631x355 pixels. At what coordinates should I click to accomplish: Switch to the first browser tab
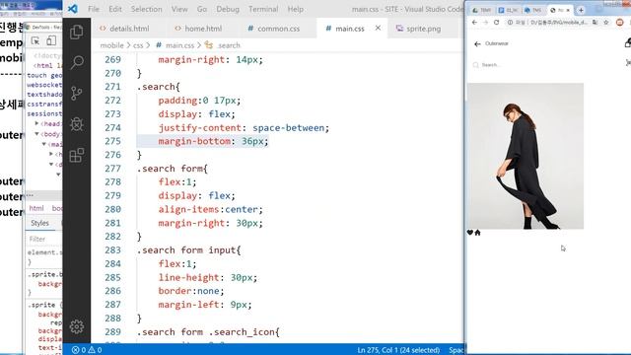(x=482, y=10)
